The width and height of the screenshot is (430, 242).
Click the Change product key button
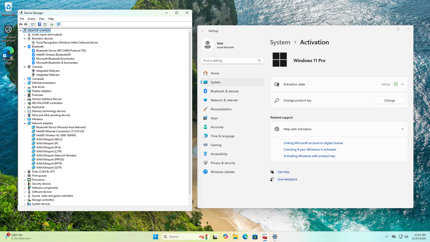[x=389, y=100]
